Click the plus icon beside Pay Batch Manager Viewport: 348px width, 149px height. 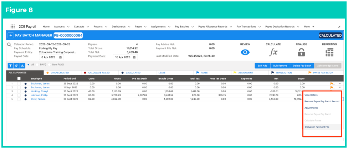pos(10,36)
